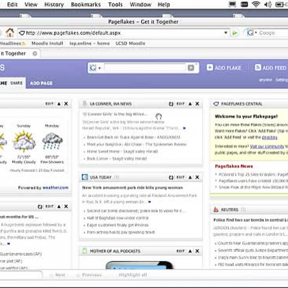Click the Mother of All Podcasts flake icon
The image size is (288, 288).
[85, 251]
